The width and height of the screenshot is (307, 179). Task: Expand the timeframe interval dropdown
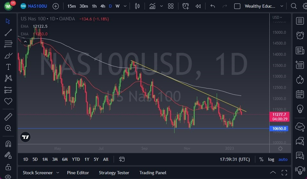[x=125, y=6]
